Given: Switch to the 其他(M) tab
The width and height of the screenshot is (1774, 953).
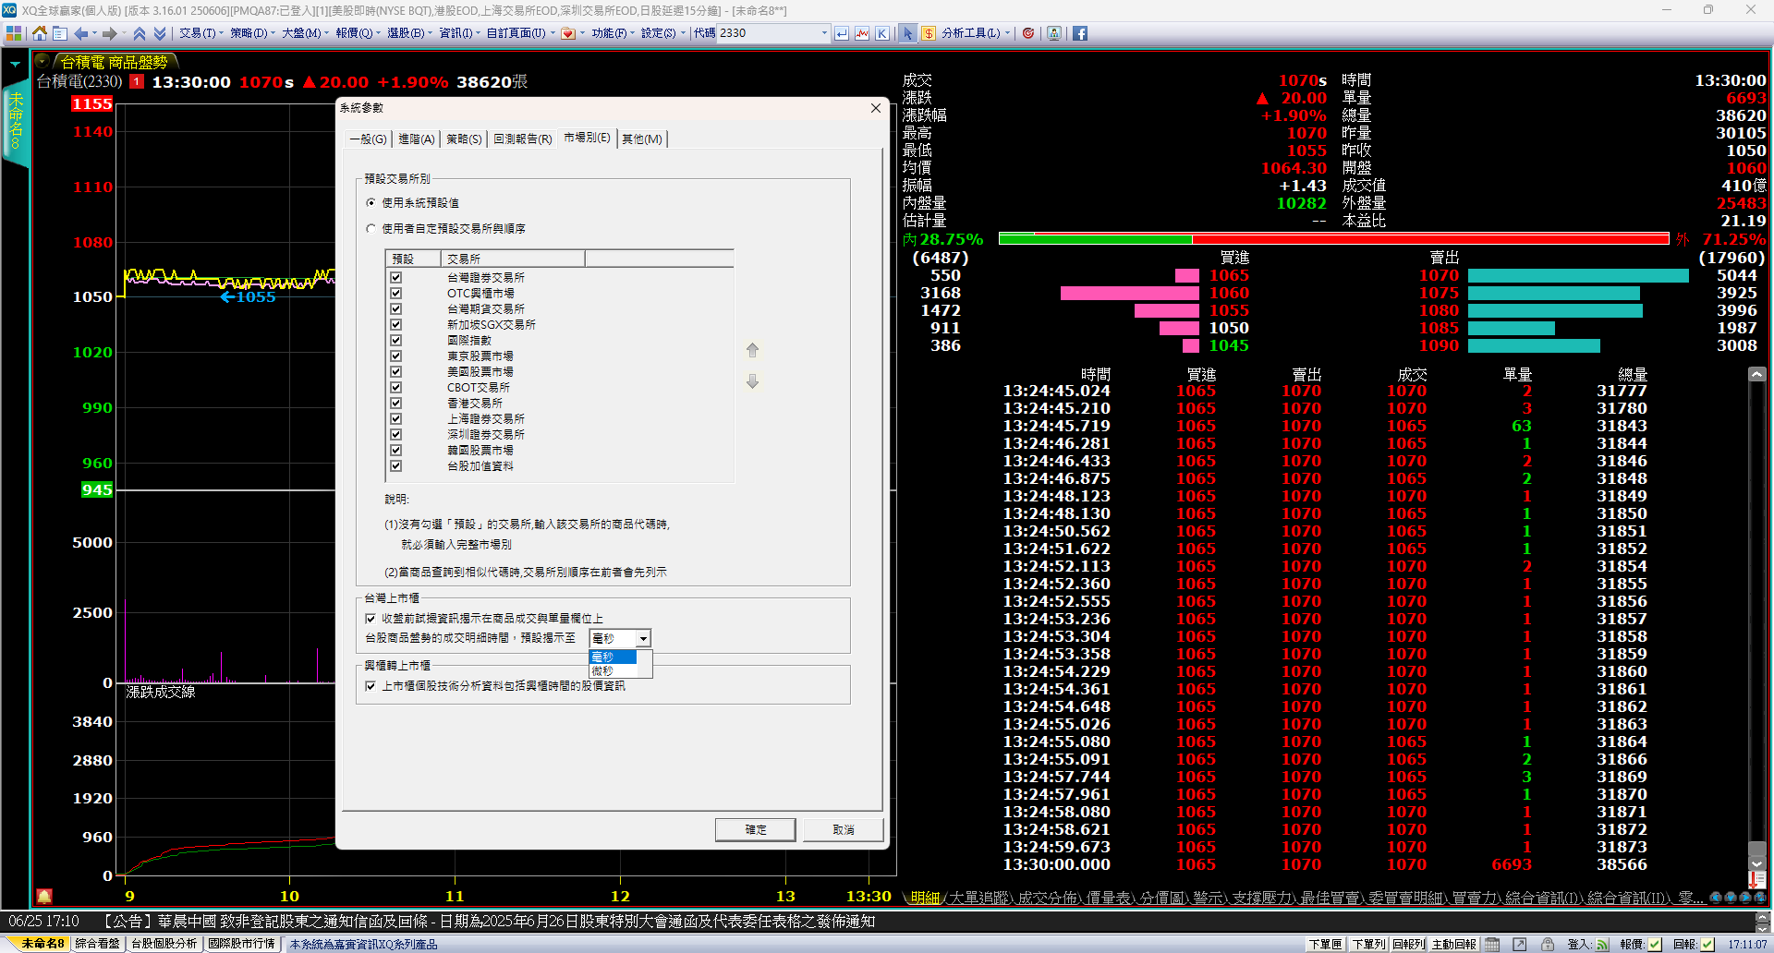Looking at the screenshot, I should click(x=641, y=139).
